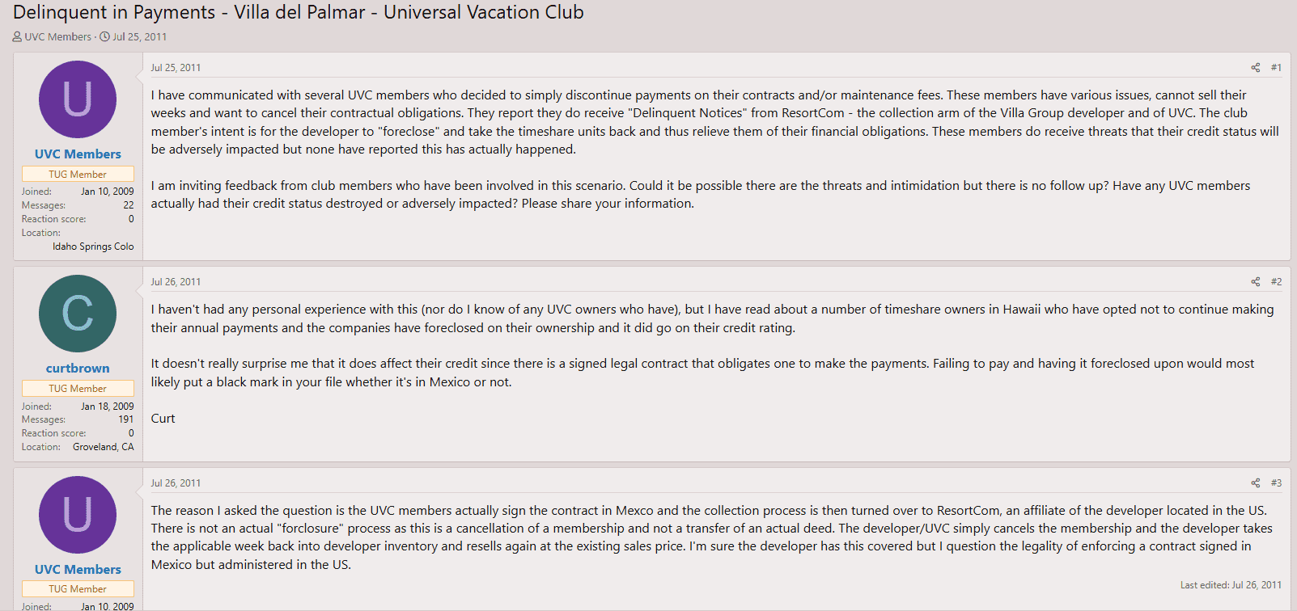Click the share icon on post #1

pos(1255,68)
